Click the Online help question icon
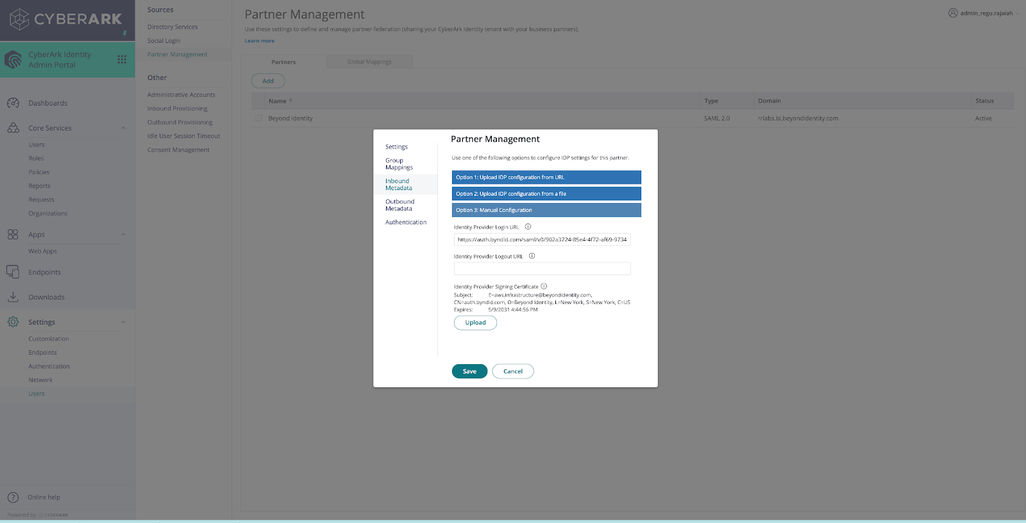 13,497
